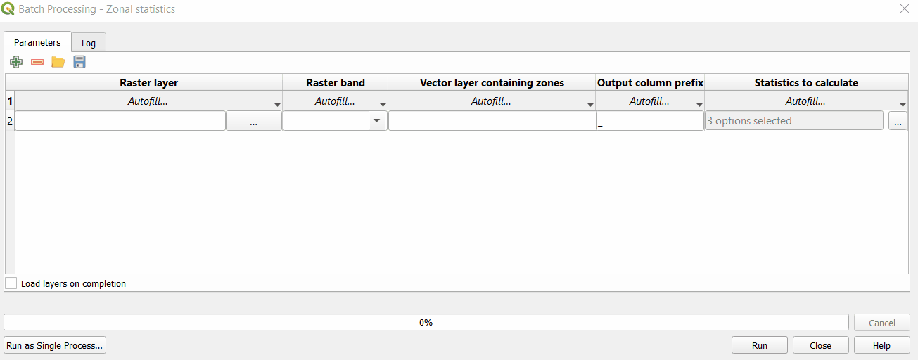Select the Parameters tab
Screen dimensions: 918x360
point(38,42)
